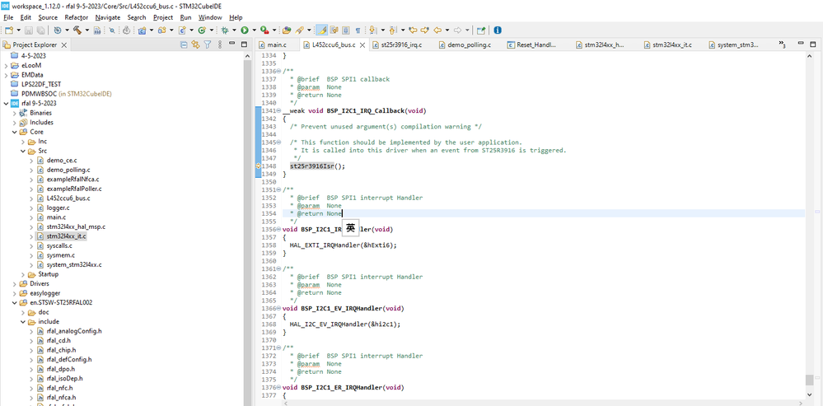Open the Run dropdown arrow
The width and height of the screenshot is (823, 406).
tap(254, 30)
